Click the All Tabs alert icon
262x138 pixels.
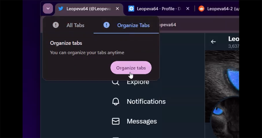coord(56,25)
